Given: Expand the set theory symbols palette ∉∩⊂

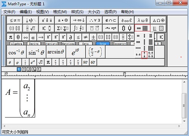Looking at the screenshot, I should pos(110,20).
